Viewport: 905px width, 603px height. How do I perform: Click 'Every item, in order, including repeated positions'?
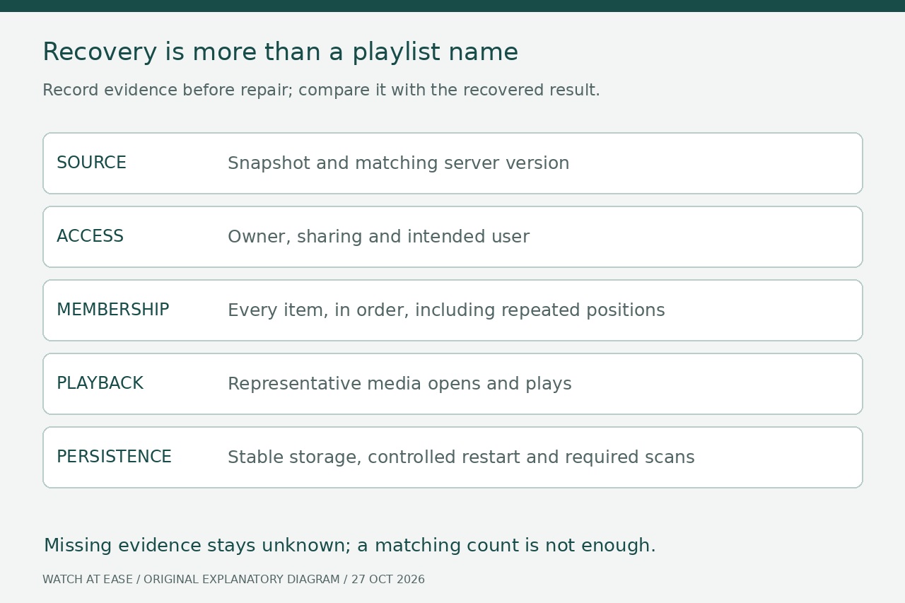pos(446,310)
